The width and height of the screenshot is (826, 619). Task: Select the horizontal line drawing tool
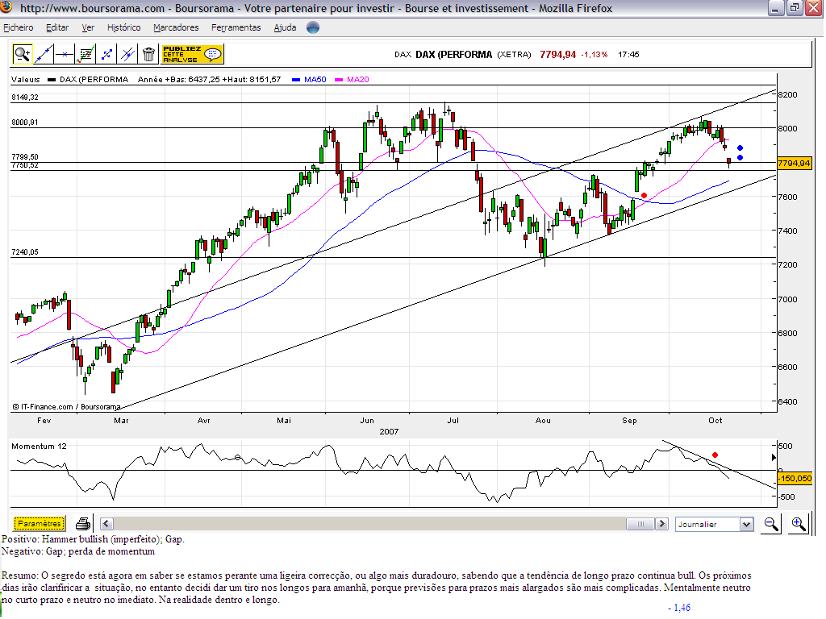click(x=65, y=54)
